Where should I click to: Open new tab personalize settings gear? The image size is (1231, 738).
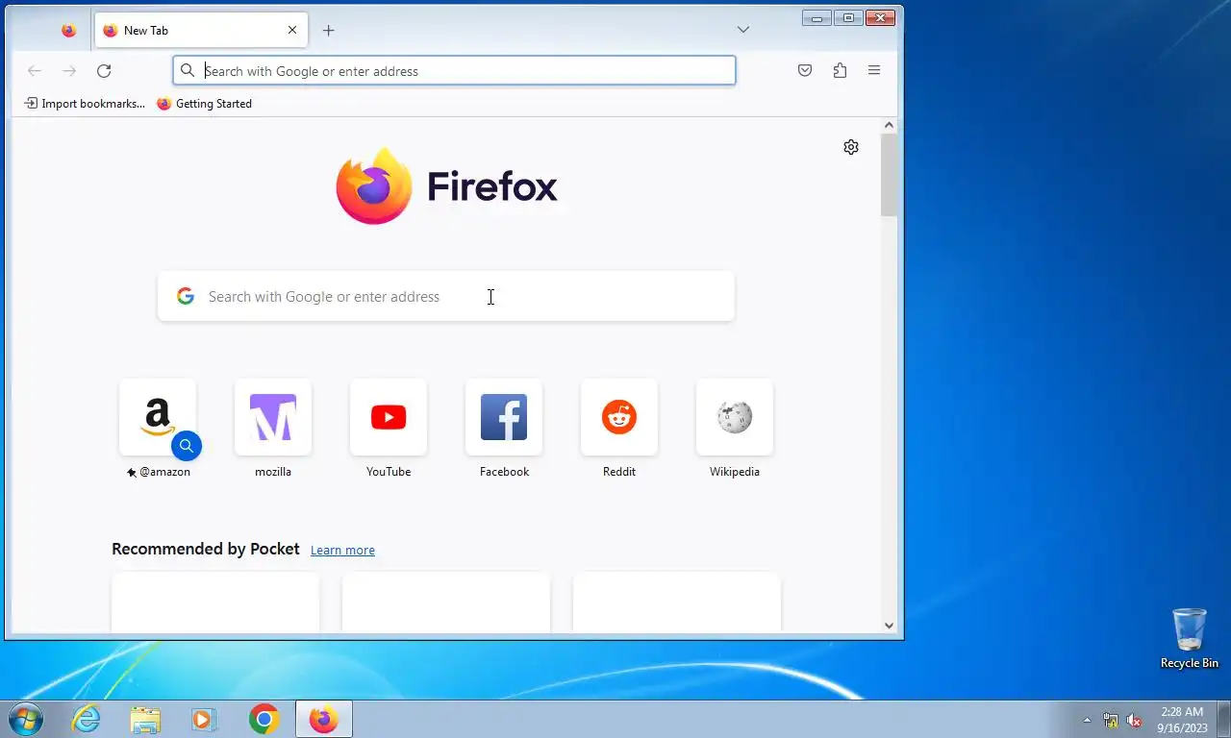pos(851,147)
